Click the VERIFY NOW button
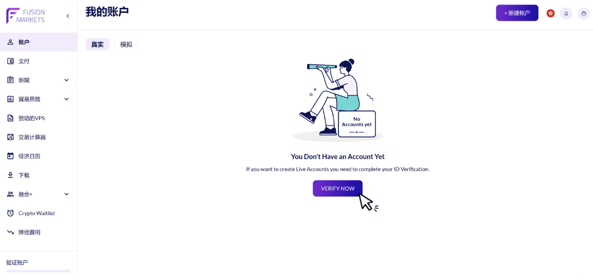The width and height of the screenshot is (593, 279). (x=338, y=188)
